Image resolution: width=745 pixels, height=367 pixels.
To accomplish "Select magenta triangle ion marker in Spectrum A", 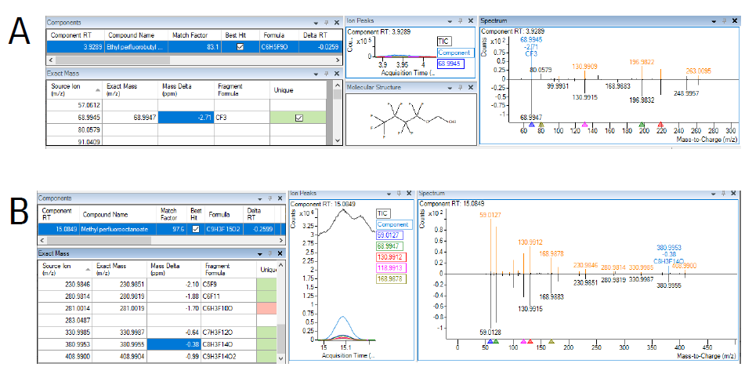I will (x=584, y=124).
